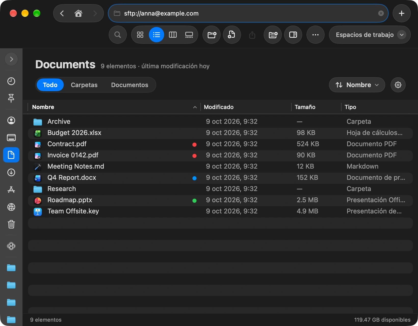Image resolution: width=418 pixels, height=326 pixels.
Task: Create a new folder
Action: [x=212, y=35]
